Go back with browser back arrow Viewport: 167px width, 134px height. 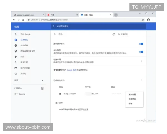click(x=14, y=20)
